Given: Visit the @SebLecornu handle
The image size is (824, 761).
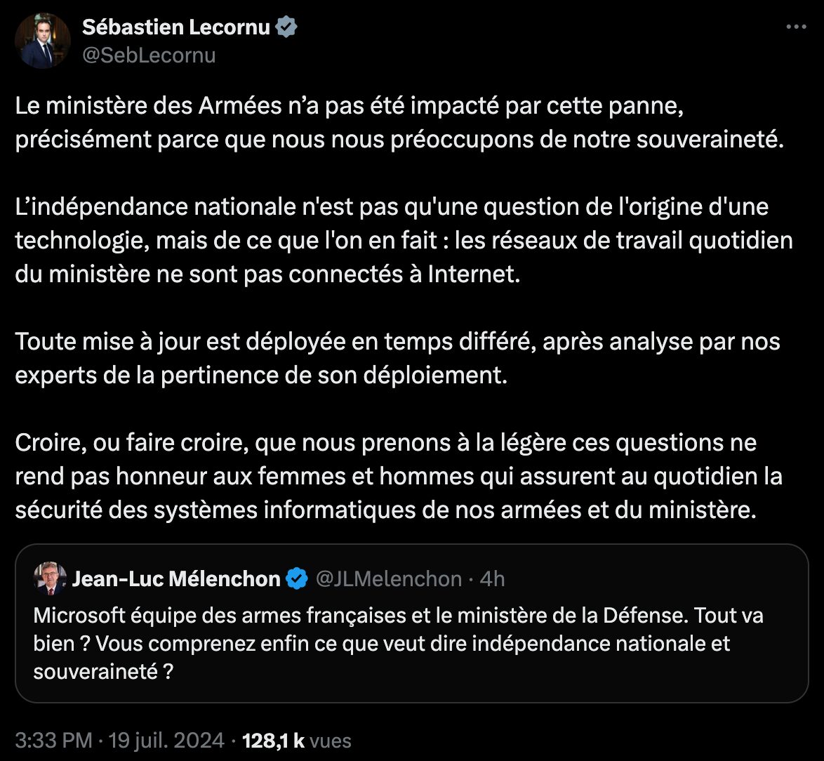Looking at the screenshot, I should click(149, 55).
